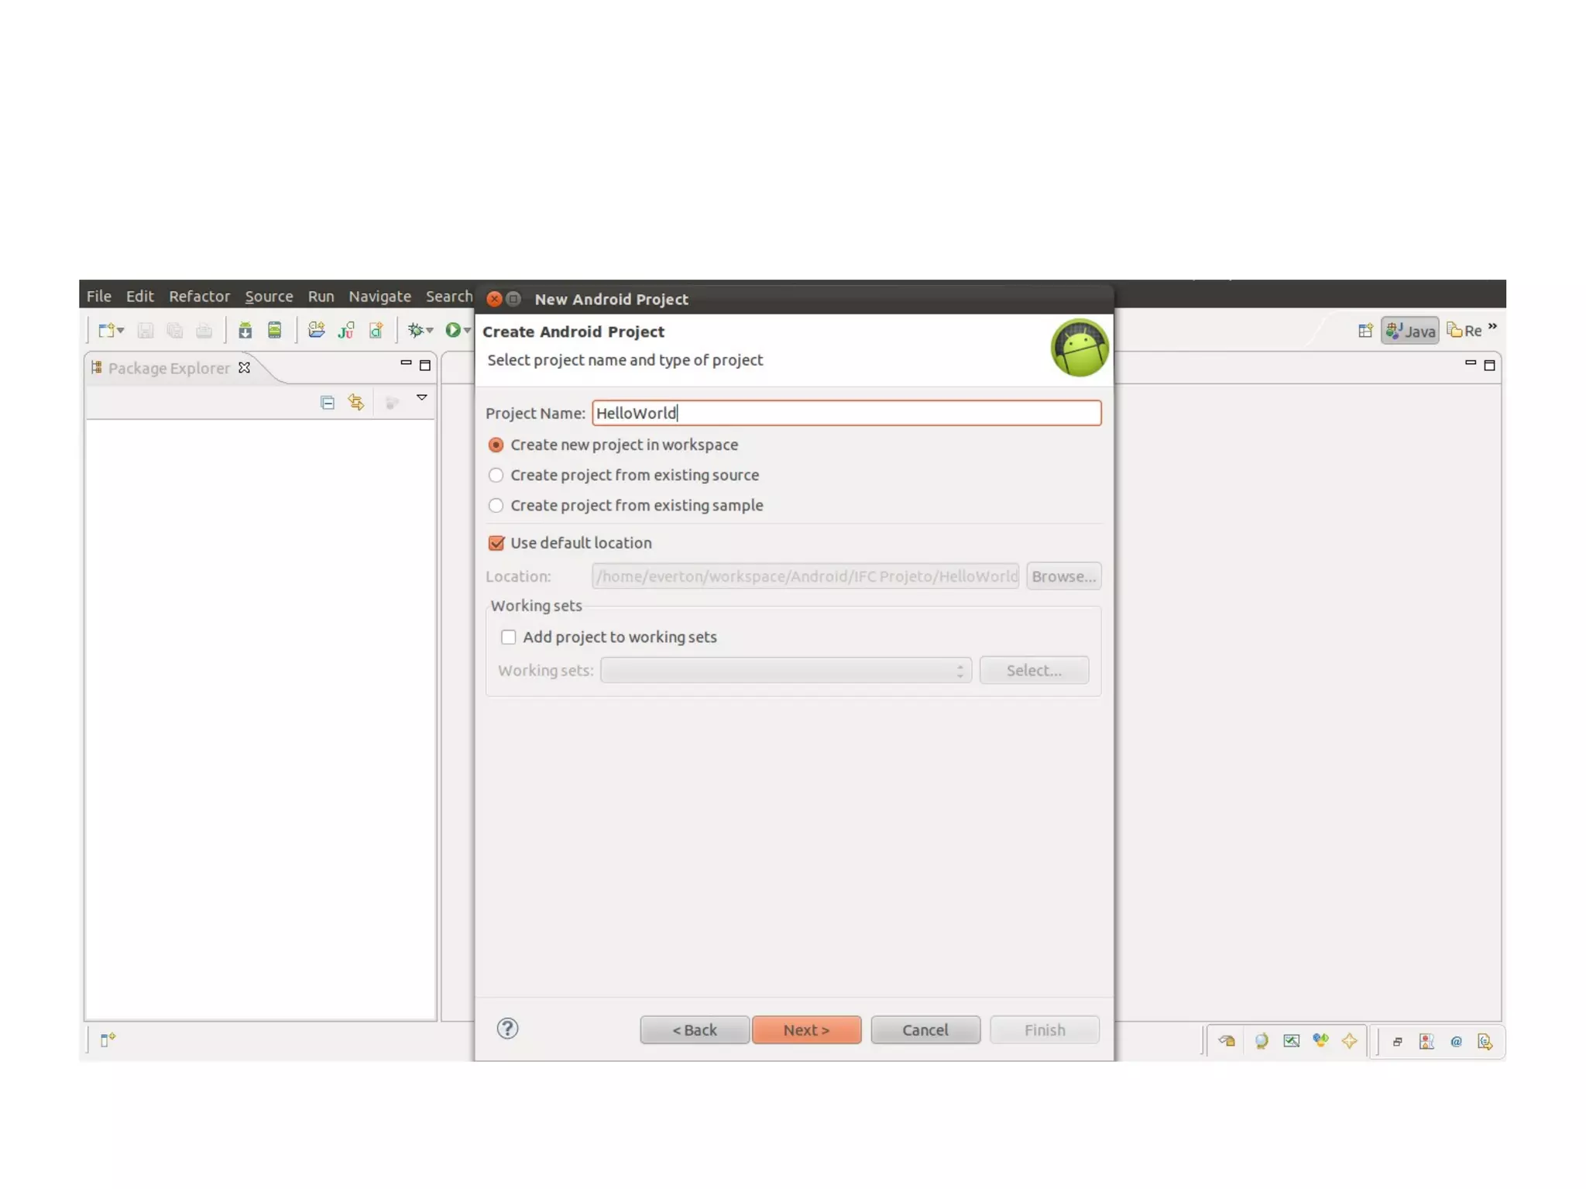Image resolution: width=1586 pixels, height=1189 pixels.
Task: Select Create project from existing sample
Action: tap(496, 505)
